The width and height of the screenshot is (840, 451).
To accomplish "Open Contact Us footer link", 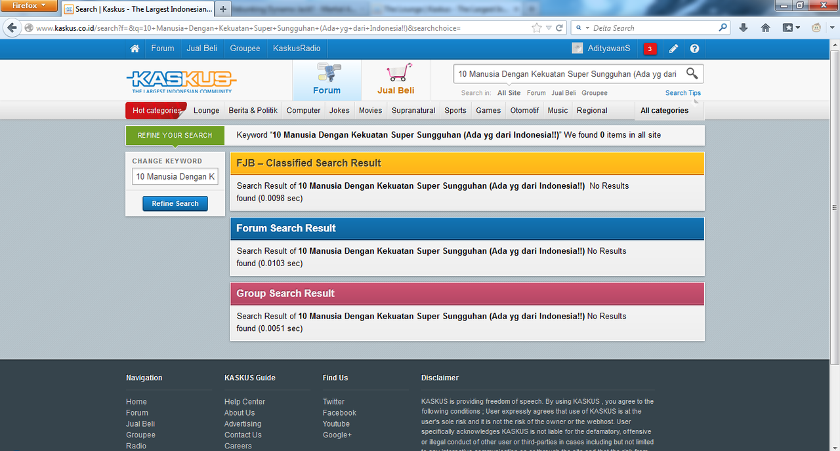I will pyautogui.click(x=243, y=435).
